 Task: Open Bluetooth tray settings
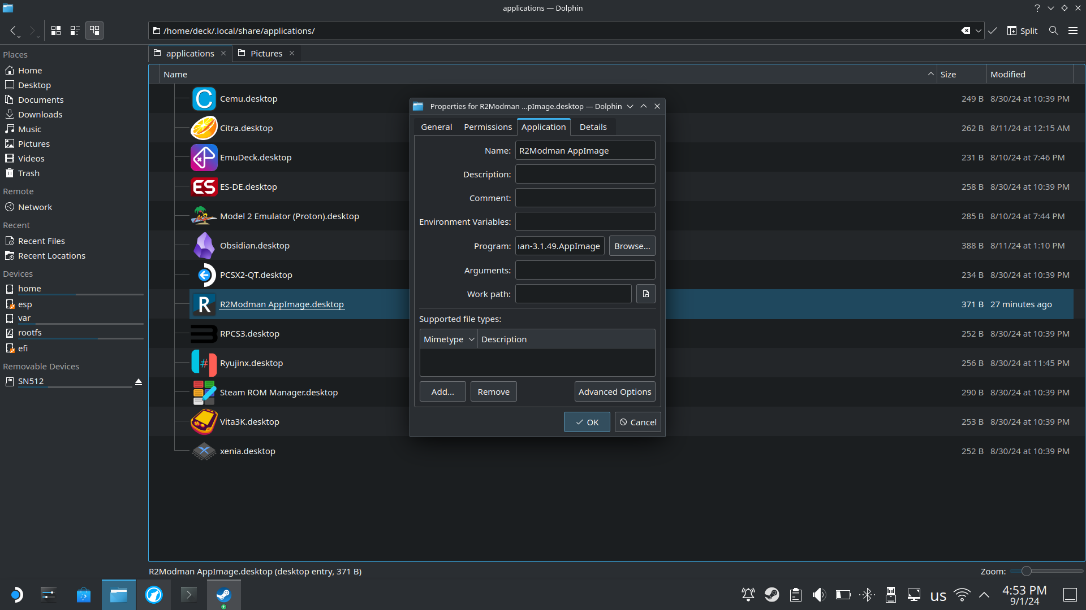click(x=867, y=595)
